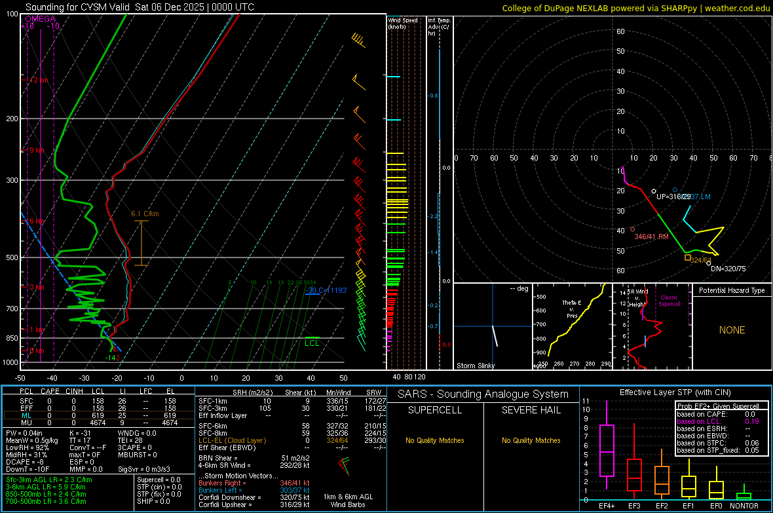
Task: Click the 'DCAPE = -8' value
Action: click(x=25, y=462)
